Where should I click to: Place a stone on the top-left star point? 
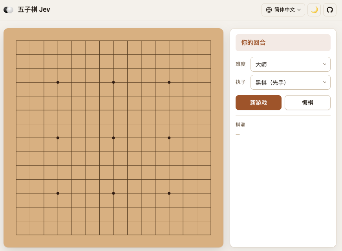(58, 82)
